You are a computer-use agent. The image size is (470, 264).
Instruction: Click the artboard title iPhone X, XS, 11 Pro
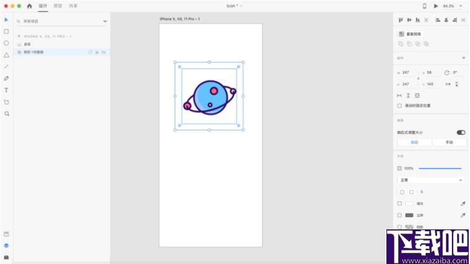click(x=180, y=19)
